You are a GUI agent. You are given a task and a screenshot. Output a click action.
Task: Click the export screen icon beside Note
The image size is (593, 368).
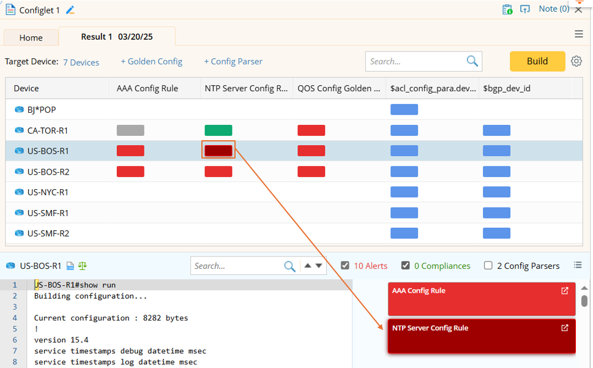tap(525, 9)
